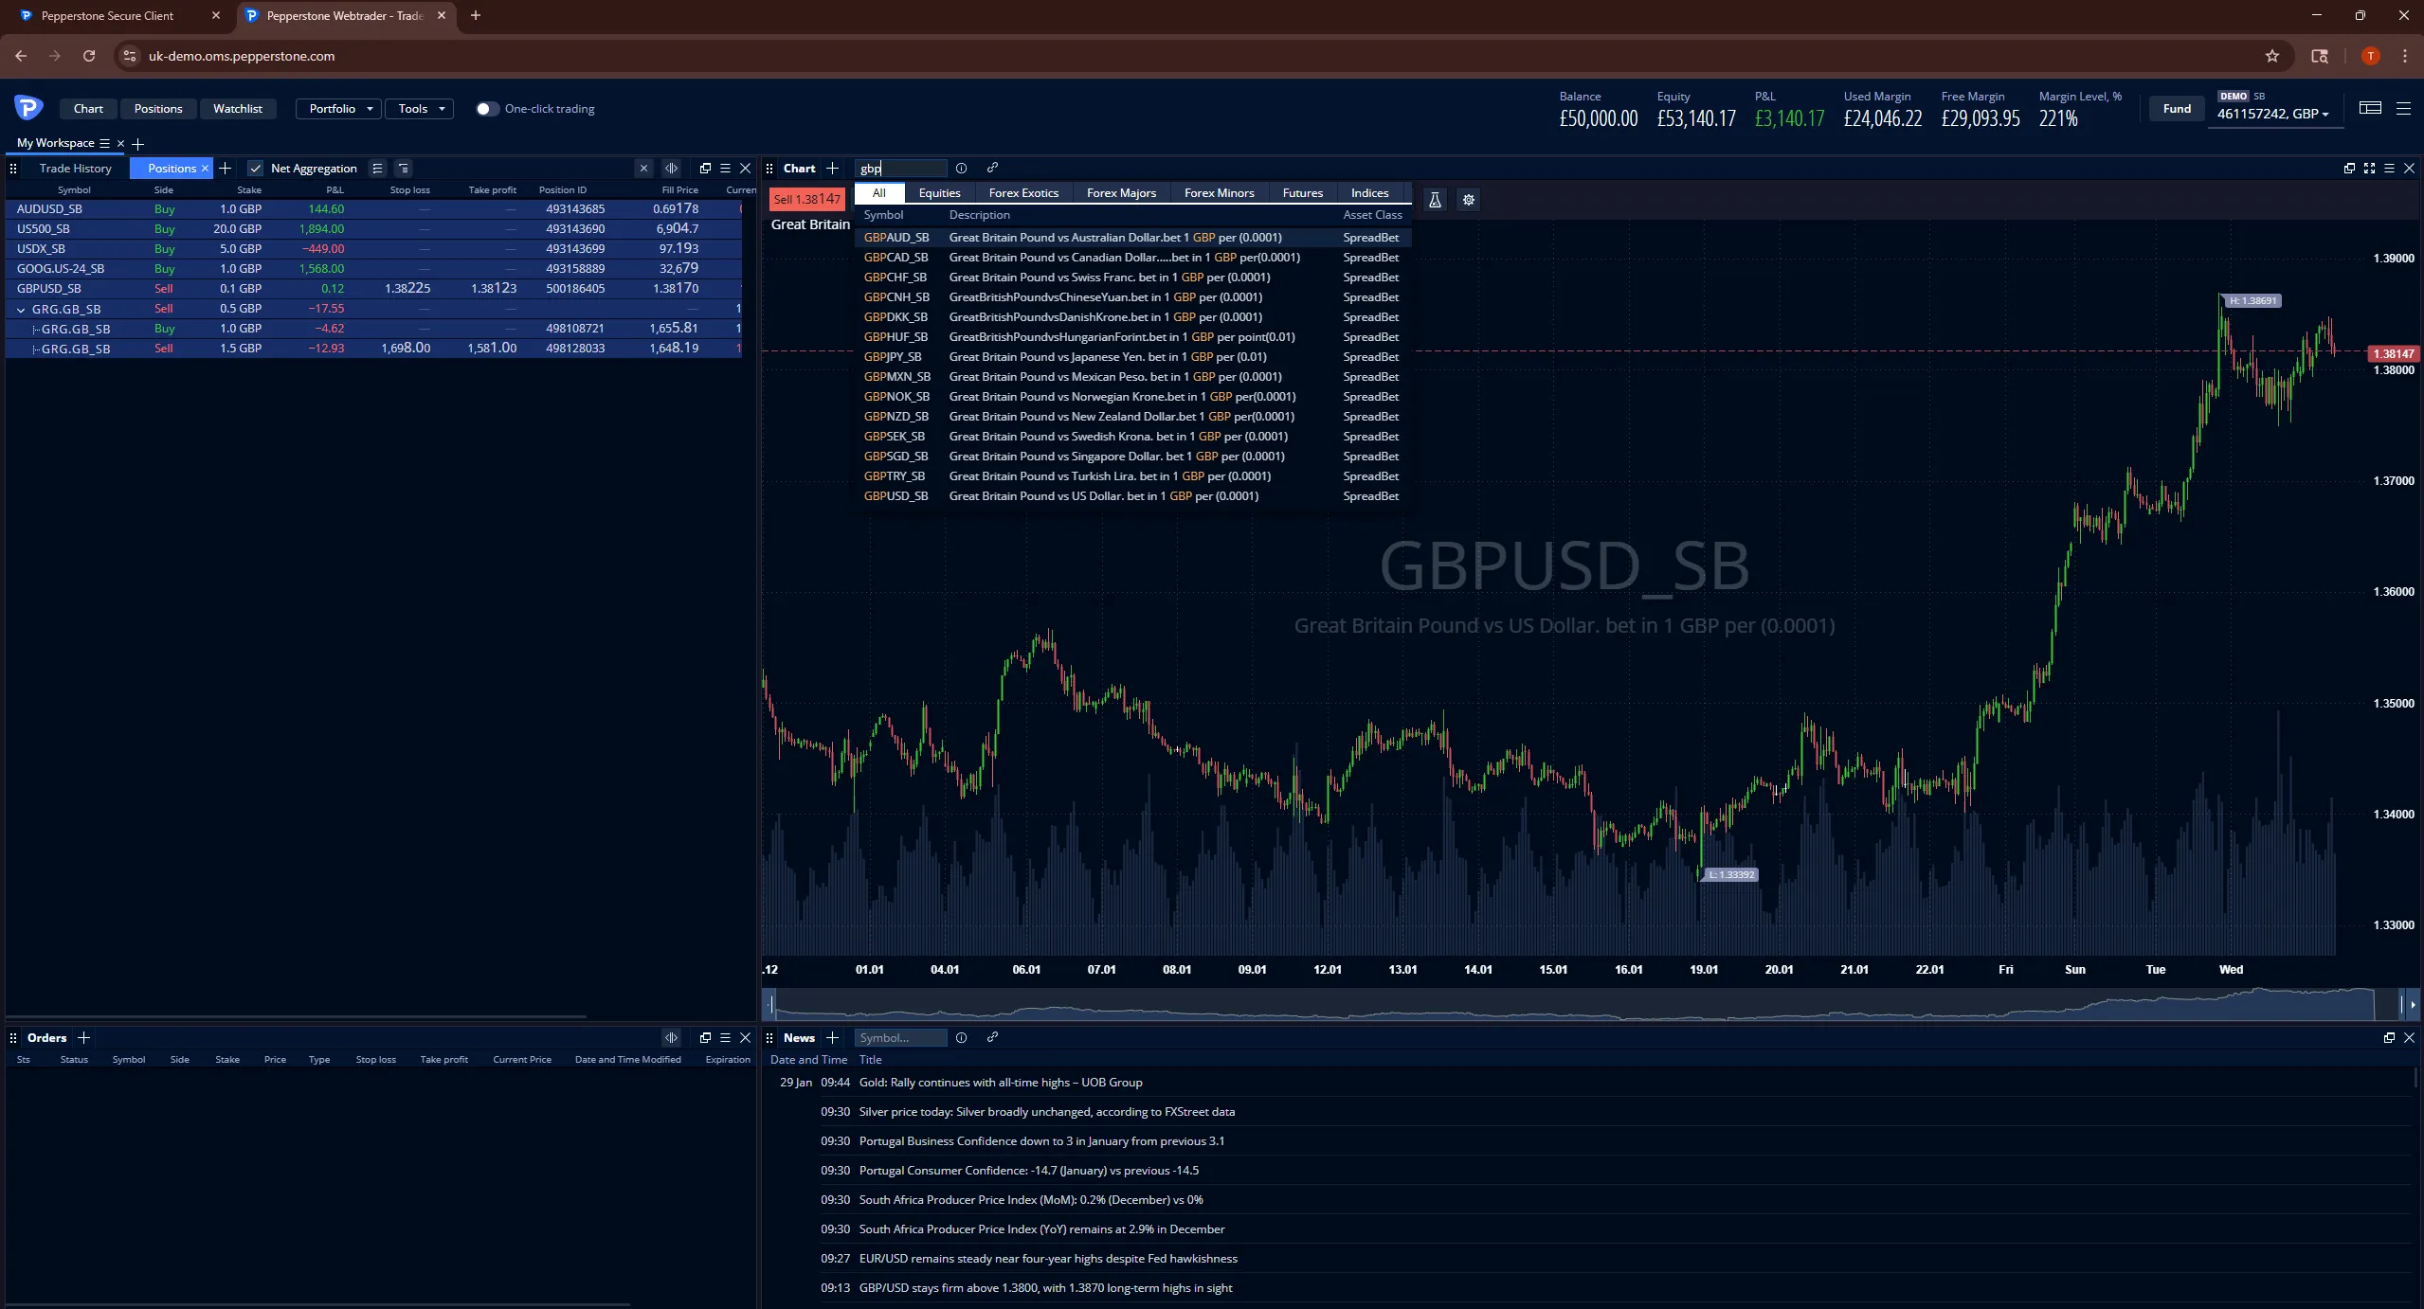Open account selector 461157242, GBP dropdown
The image size is (2424, 1309).
pos(2272,114)
